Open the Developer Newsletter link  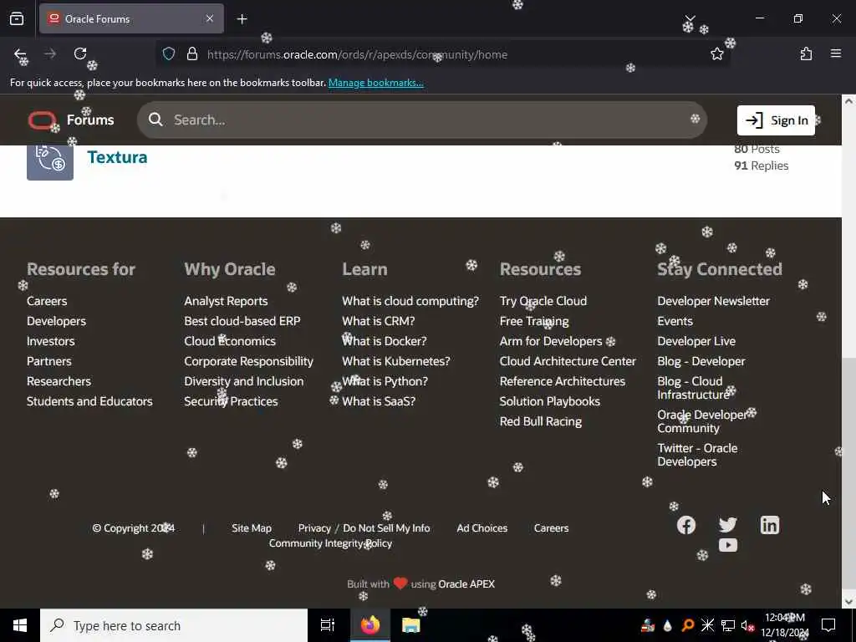[x=714, y=301]
